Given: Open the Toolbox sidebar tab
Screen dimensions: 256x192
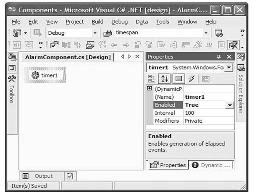Looking at the screenshot, I should (x=12, y=89).
